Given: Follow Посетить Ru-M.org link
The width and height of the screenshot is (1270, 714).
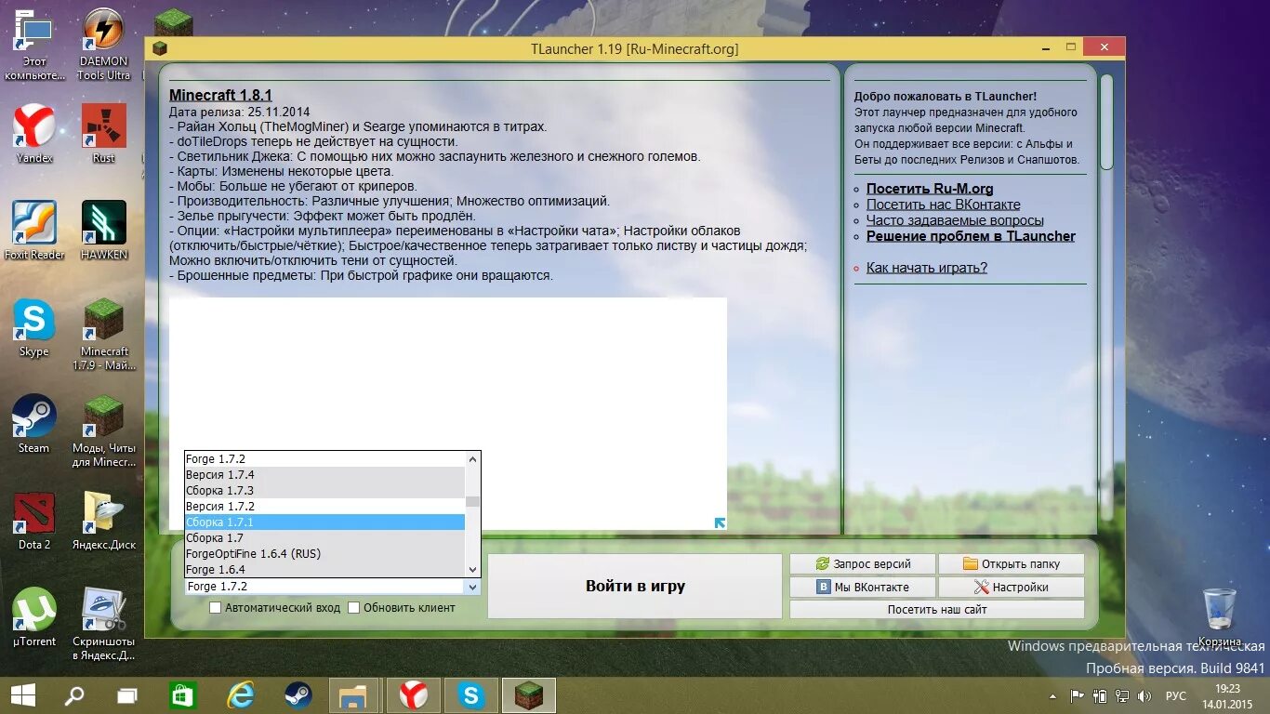Looking at the screenshot, I should (x=930, y=189).
